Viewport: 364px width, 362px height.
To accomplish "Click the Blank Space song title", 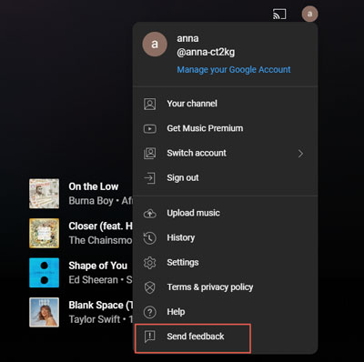I will (x=100, y=306).
